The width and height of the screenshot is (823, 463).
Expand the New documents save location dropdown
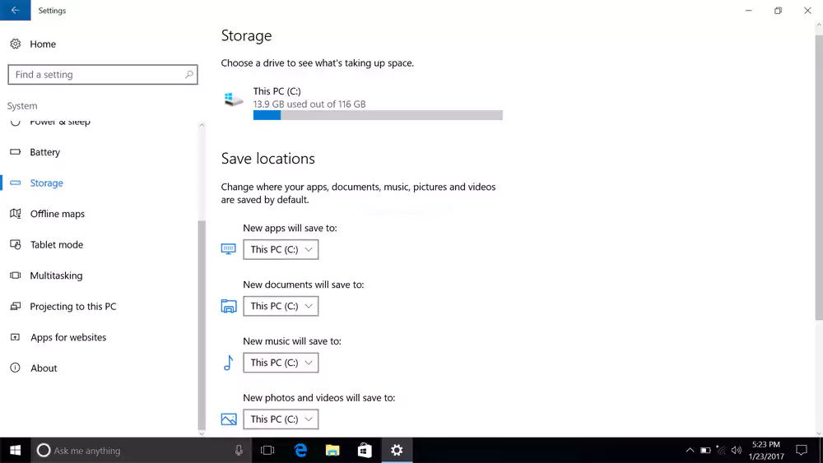click(281, 306)
